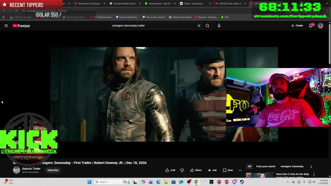Open the Mom Gen-Z Cries video thumbnail
The image size is (331, 186).
pos(260,175)
